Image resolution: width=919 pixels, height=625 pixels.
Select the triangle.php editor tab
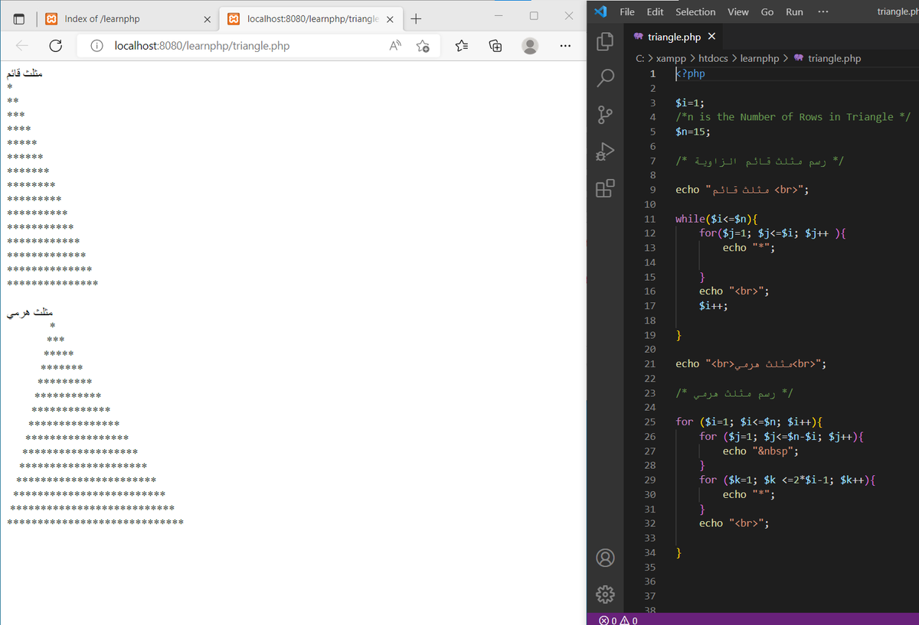coord(674,37)
